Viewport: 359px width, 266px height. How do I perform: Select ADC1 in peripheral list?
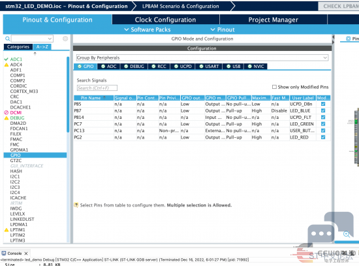[16, 59]
